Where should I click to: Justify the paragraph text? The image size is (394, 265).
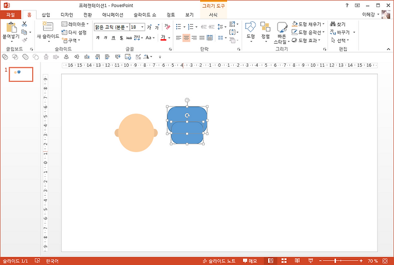coord(202,38)
